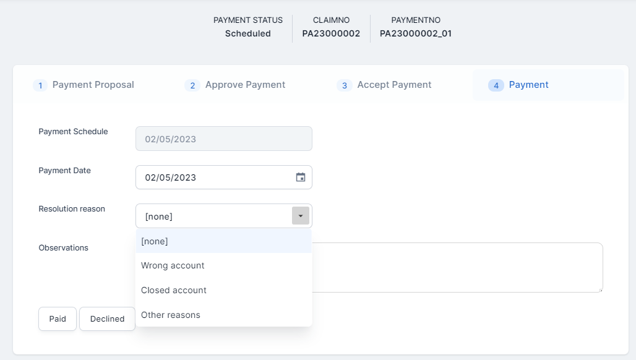The image size is (636, 360).
Task: Click the step 1 number badge
Action: [x=40, y=85]
